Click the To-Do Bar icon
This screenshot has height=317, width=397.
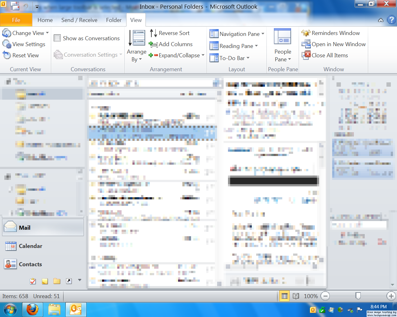(x=214, y=58)
